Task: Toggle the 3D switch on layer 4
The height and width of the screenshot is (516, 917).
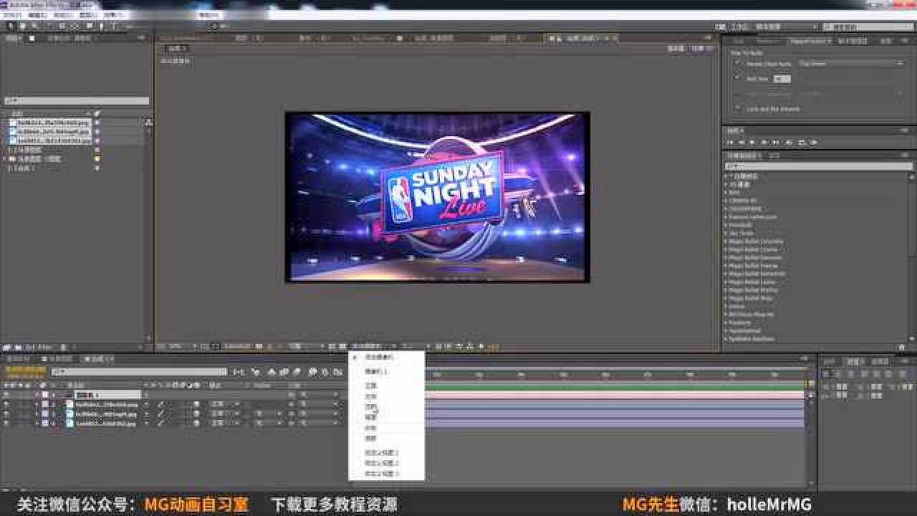Action: [x=196, y=423]
